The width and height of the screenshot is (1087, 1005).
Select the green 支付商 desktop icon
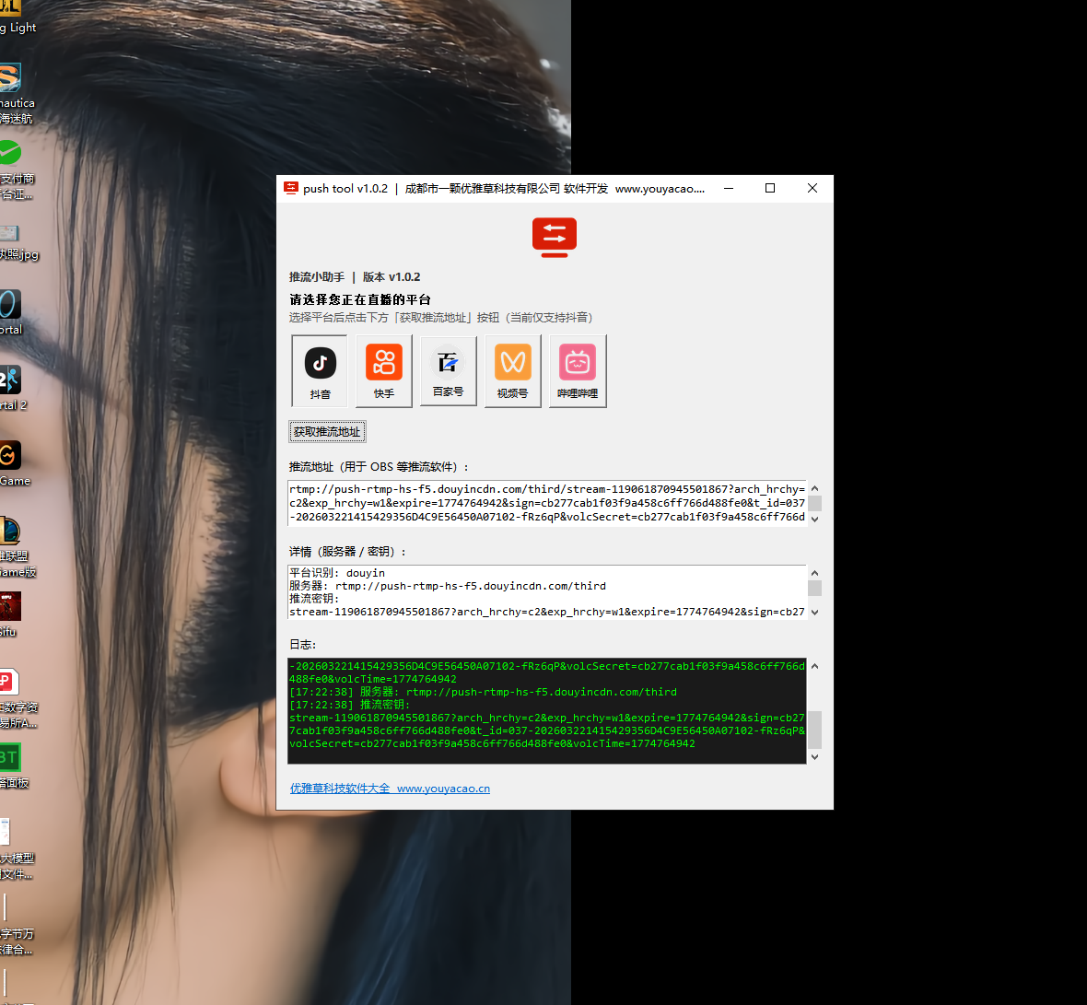(14, 169)
